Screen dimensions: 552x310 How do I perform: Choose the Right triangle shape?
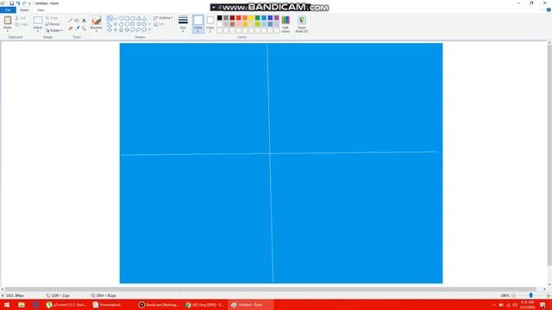coord(110,24)
